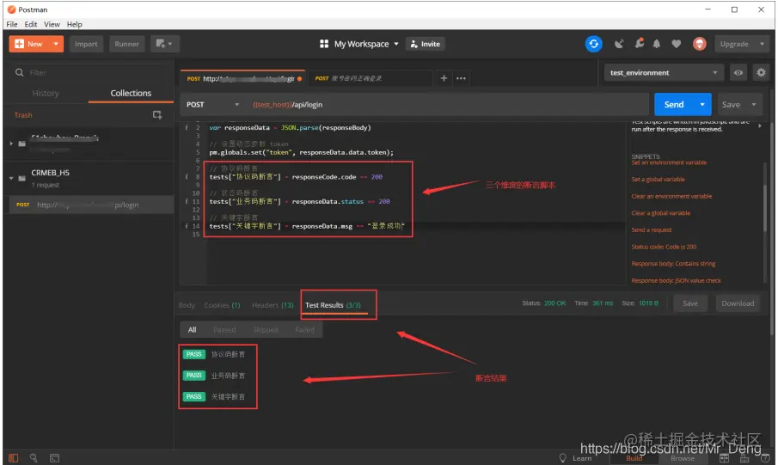Open the settings wrench icon in header

pos(640,43)
